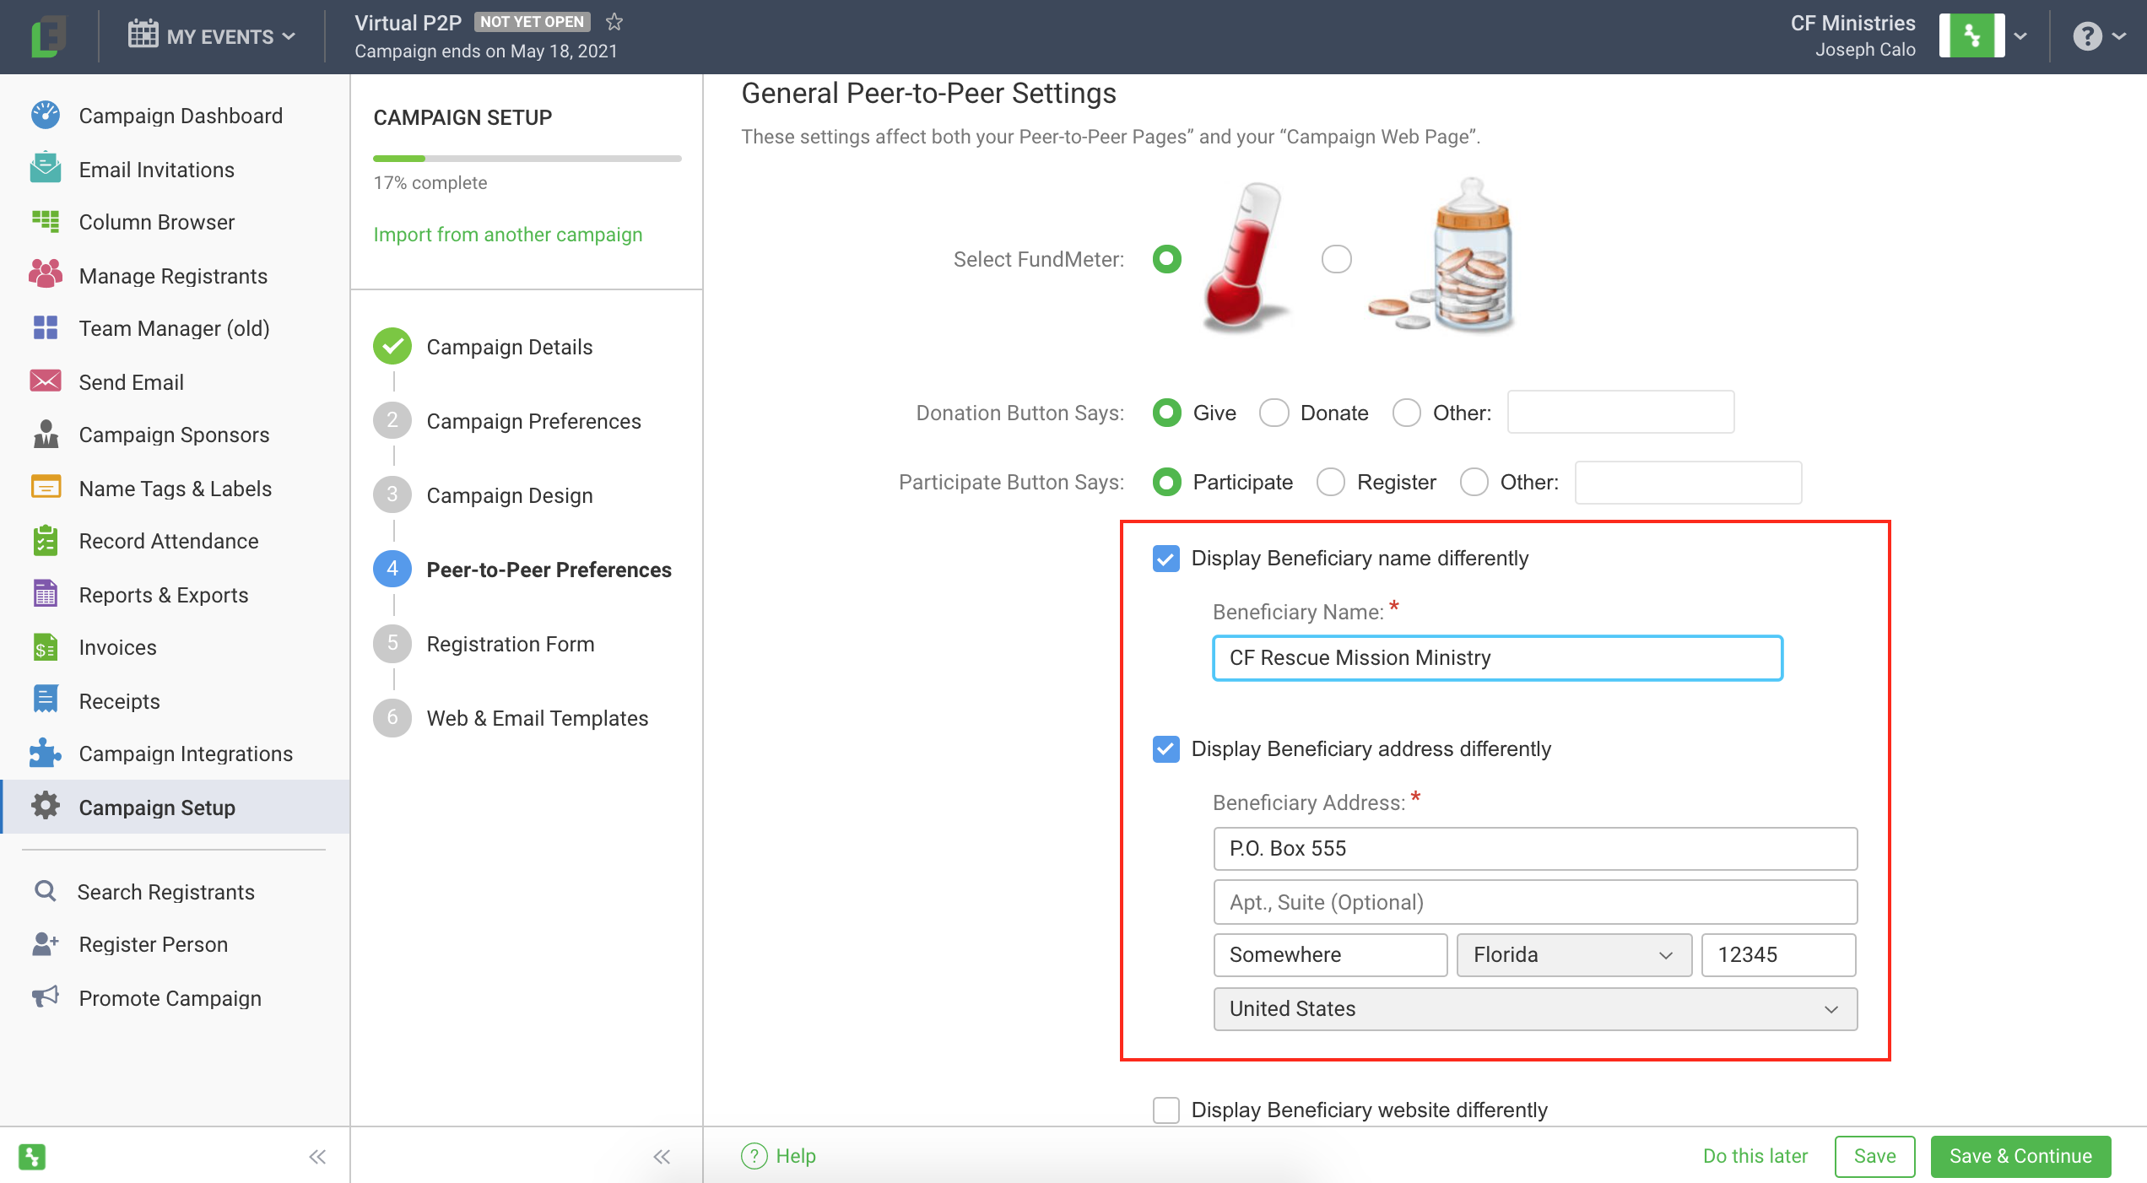
Task: Open the help question mark icon
Action: click(x=2086, y=36)
